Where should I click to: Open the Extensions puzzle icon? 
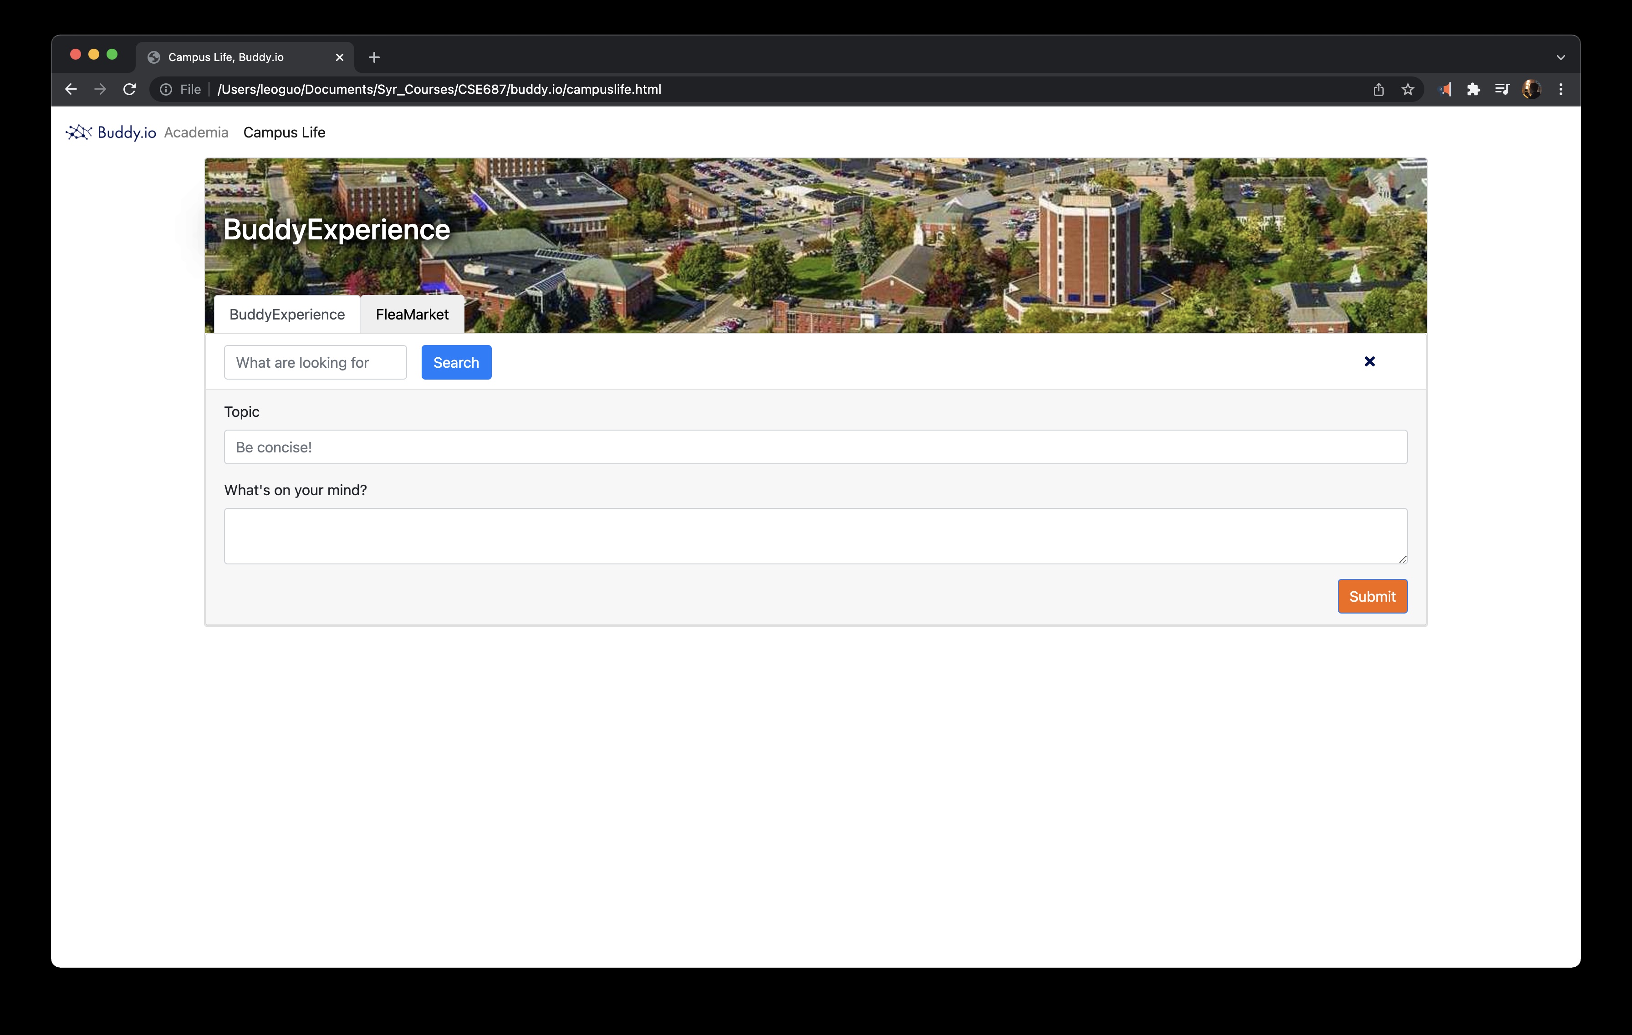[1473, 89]
